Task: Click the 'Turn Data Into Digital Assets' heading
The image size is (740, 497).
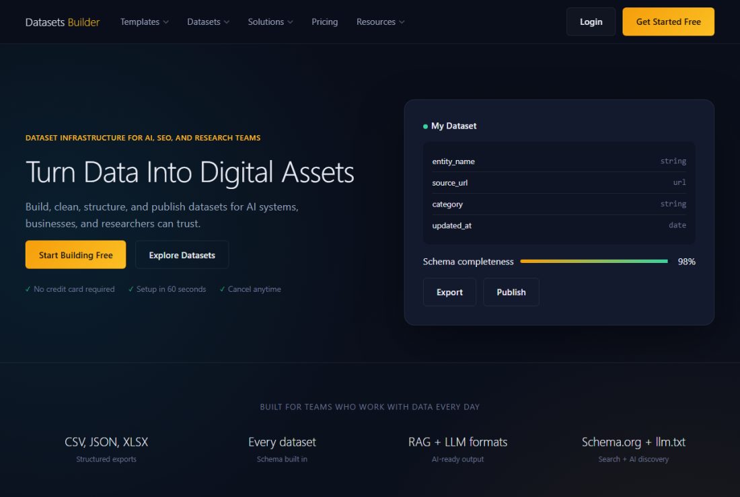Action: (190, 171)
